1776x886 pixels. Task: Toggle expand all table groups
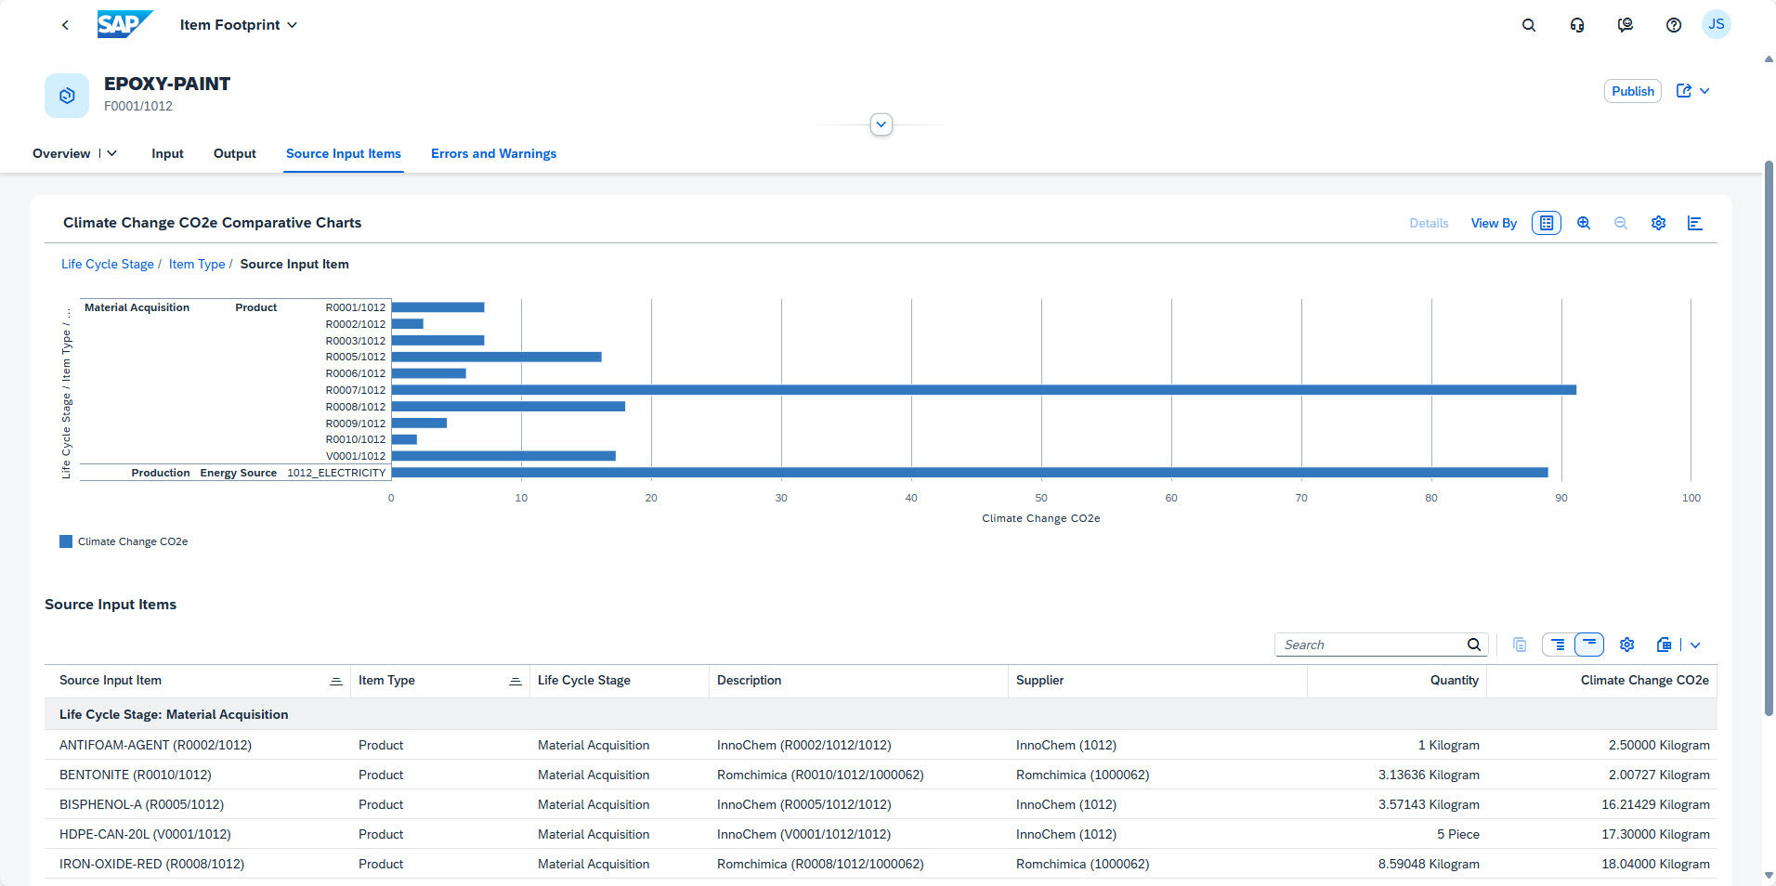[1558, 645]
